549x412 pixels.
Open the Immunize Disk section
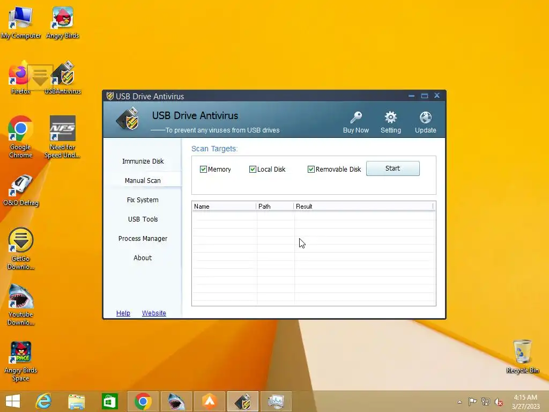(x=143, y=161)
